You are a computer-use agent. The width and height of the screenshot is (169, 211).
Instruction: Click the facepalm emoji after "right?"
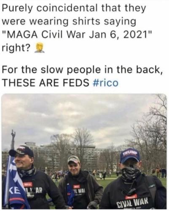pos(40,48)
